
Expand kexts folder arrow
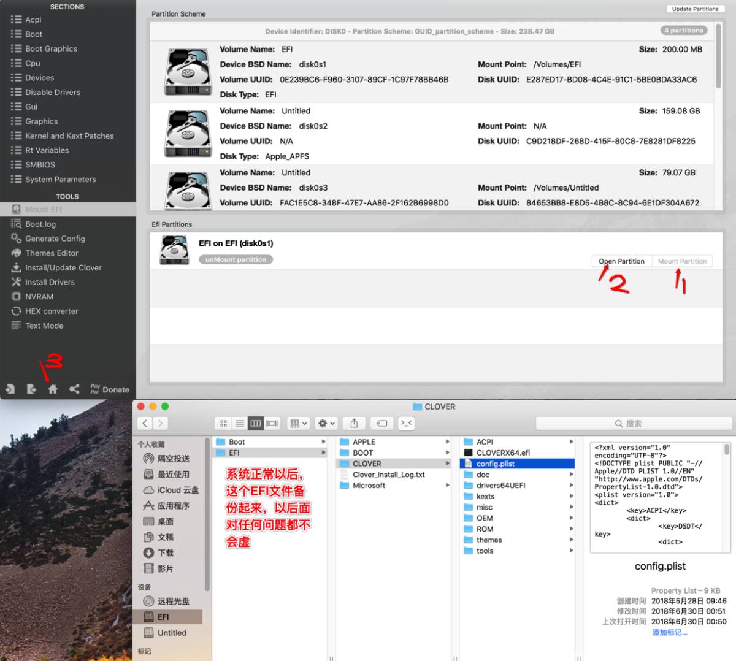point(571,496)
